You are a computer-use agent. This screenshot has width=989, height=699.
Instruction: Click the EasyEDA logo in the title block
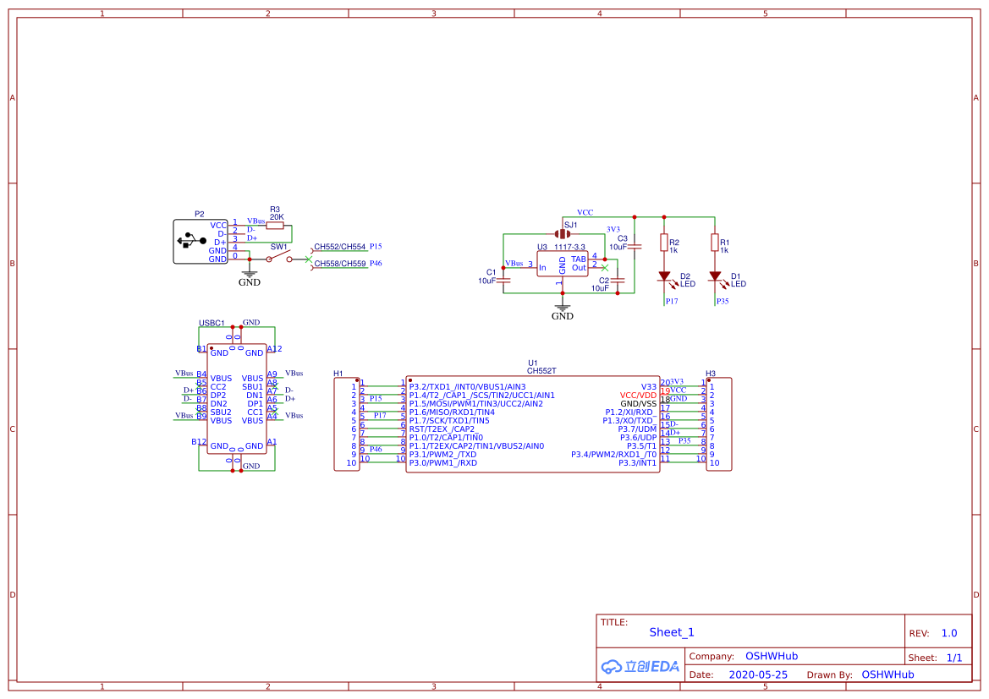click(x=639, y=665)
